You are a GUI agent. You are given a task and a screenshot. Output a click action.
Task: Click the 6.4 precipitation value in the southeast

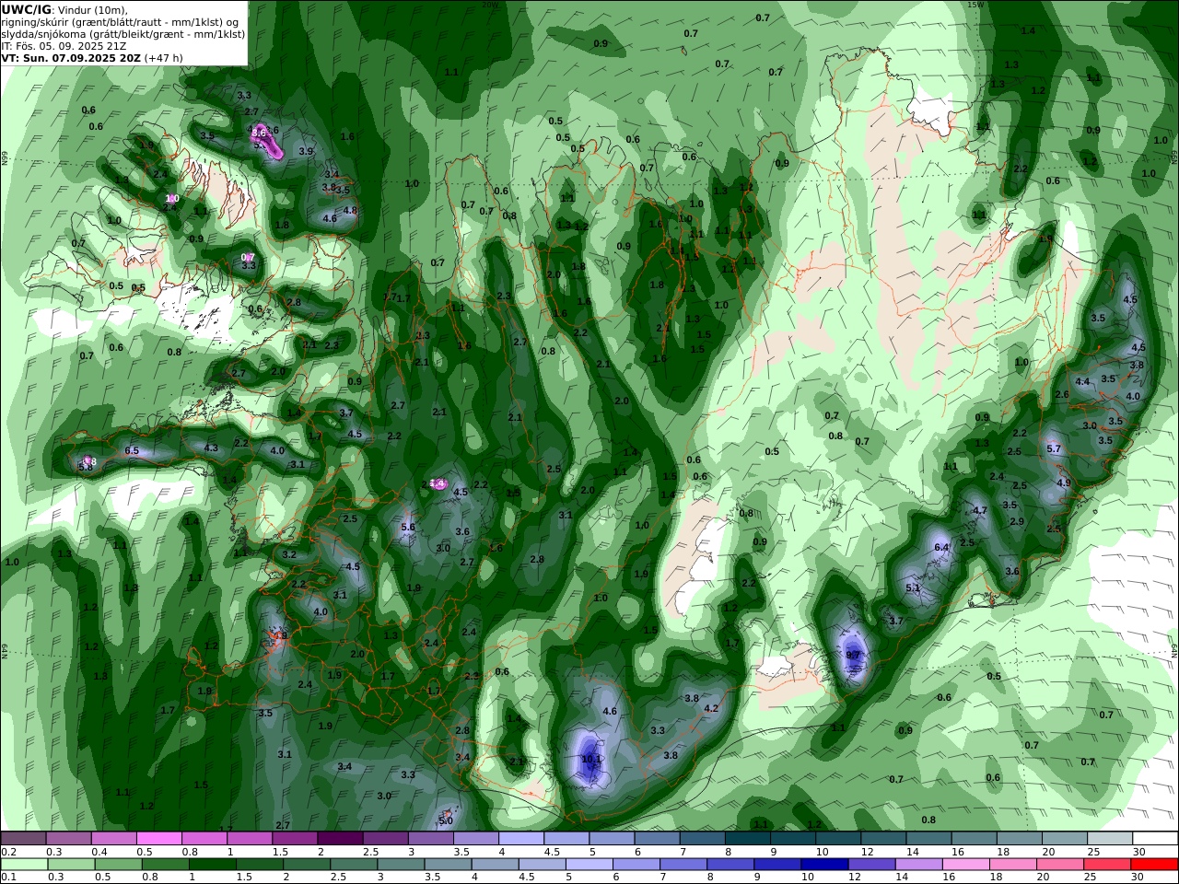point(941,547)
